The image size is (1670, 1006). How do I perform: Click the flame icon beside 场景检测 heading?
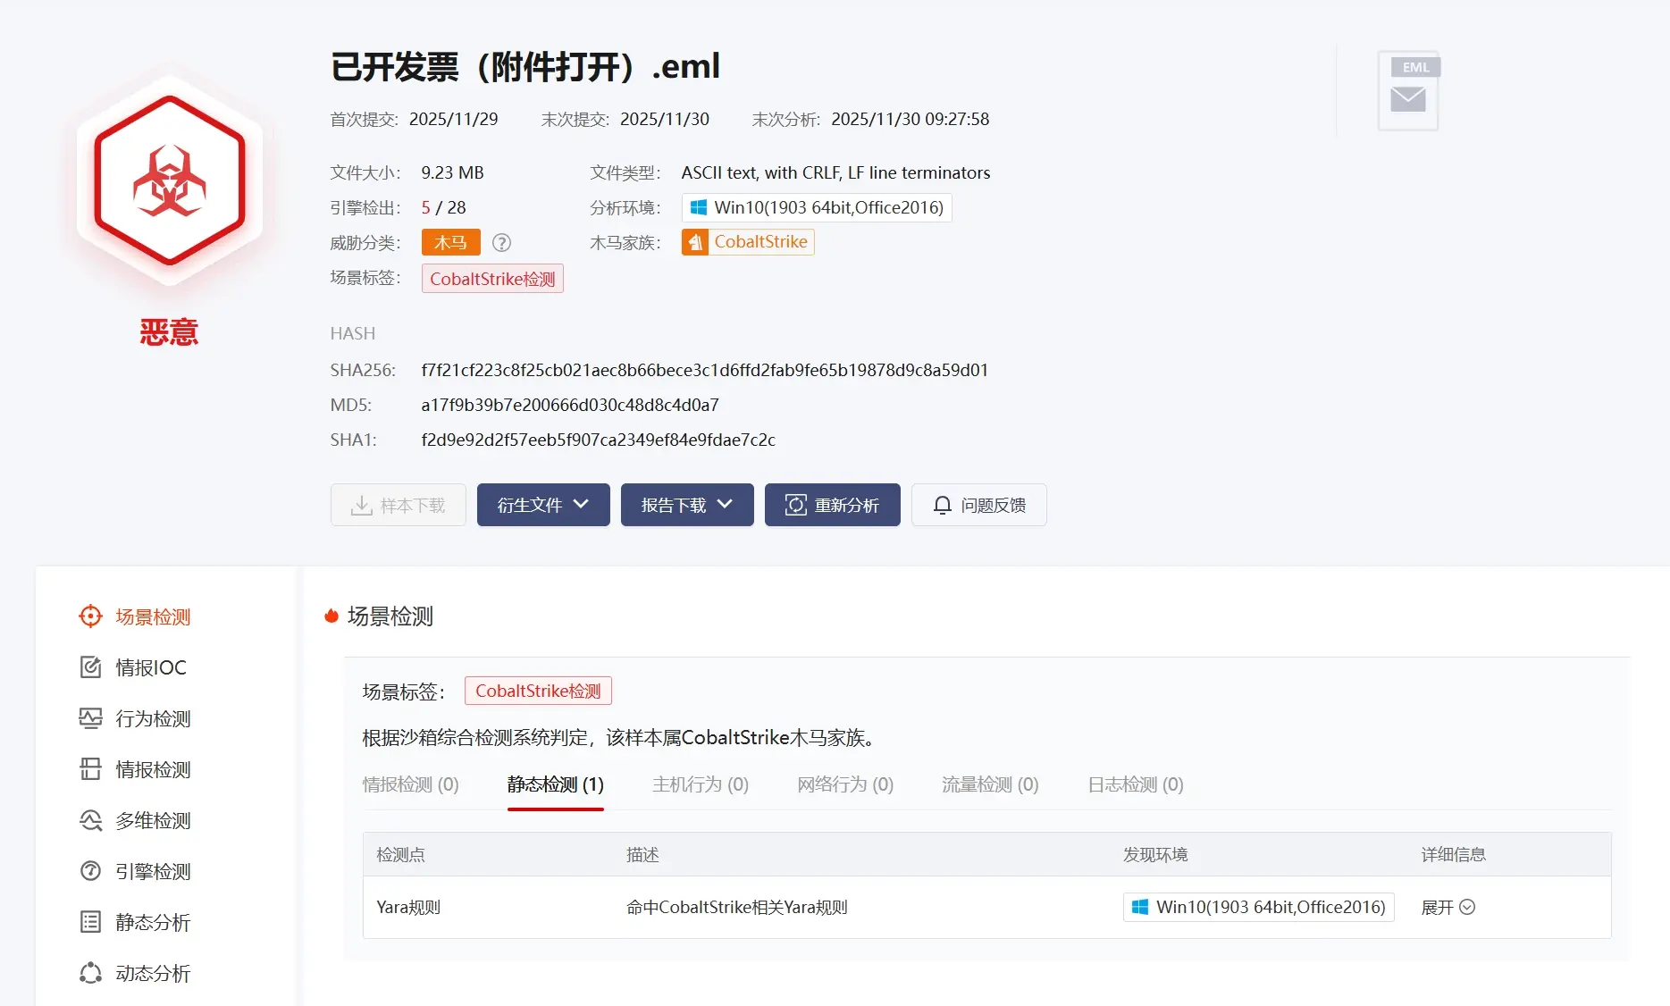pos(331,616)
